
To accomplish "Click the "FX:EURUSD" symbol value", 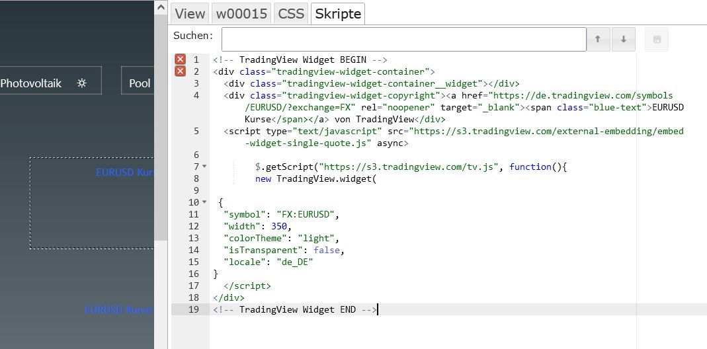I will point(305,214).
